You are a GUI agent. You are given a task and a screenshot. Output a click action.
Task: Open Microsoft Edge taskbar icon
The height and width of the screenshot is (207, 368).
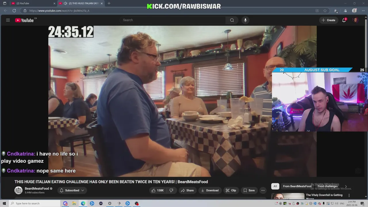(83, 204)
